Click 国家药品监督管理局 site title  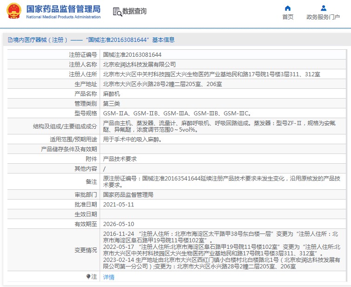tap(63, 9)
